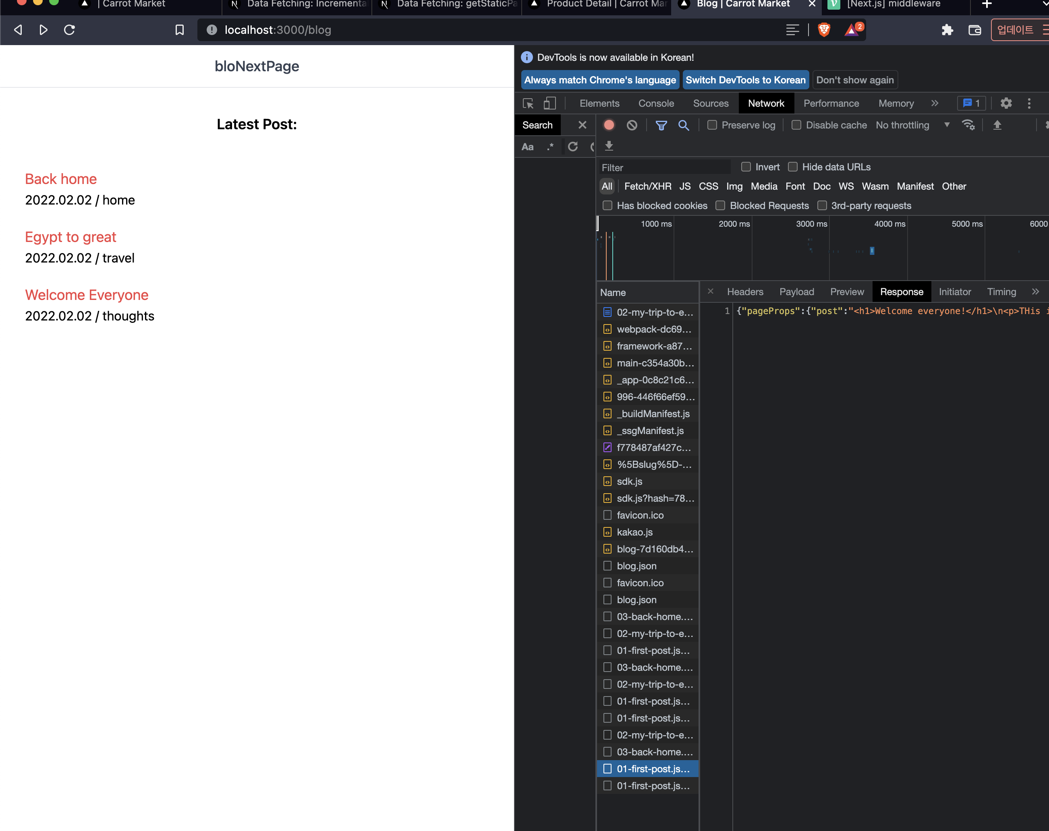Toggle the device toolbar icon
1049x831 pixels.
pos(550,103)
